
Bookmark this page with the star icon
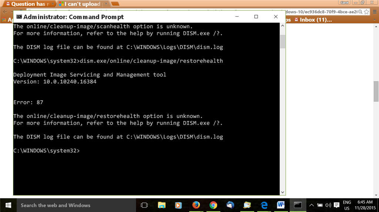click(x=367, y=12)
